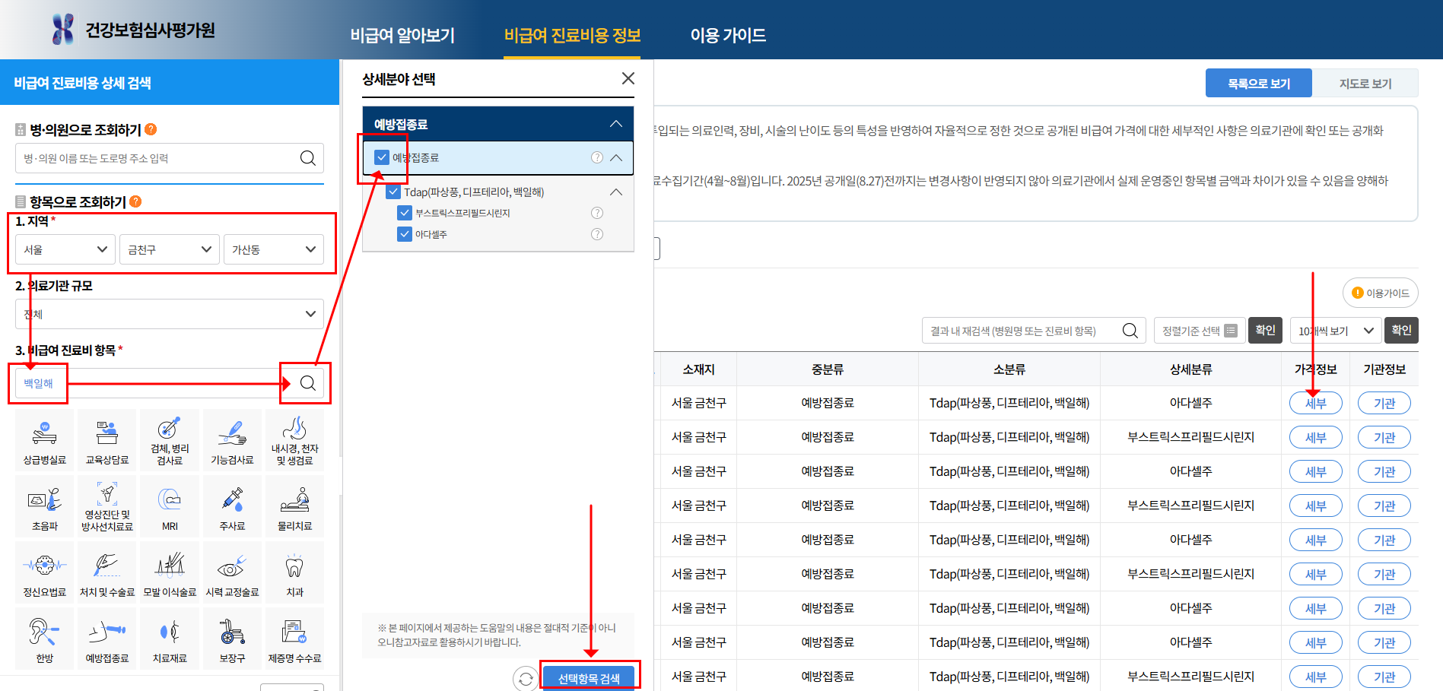The width and height of the screenshot is (1443, 691).
Task: Click 세부 button in first 아다셀주 row
Action: coord(1316,403)
